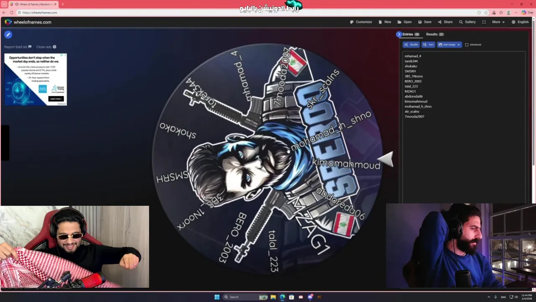This screenshot has height=302, width=536.
Task: Click the entry skr_scalns in the list
Action: tap(412, 112)
